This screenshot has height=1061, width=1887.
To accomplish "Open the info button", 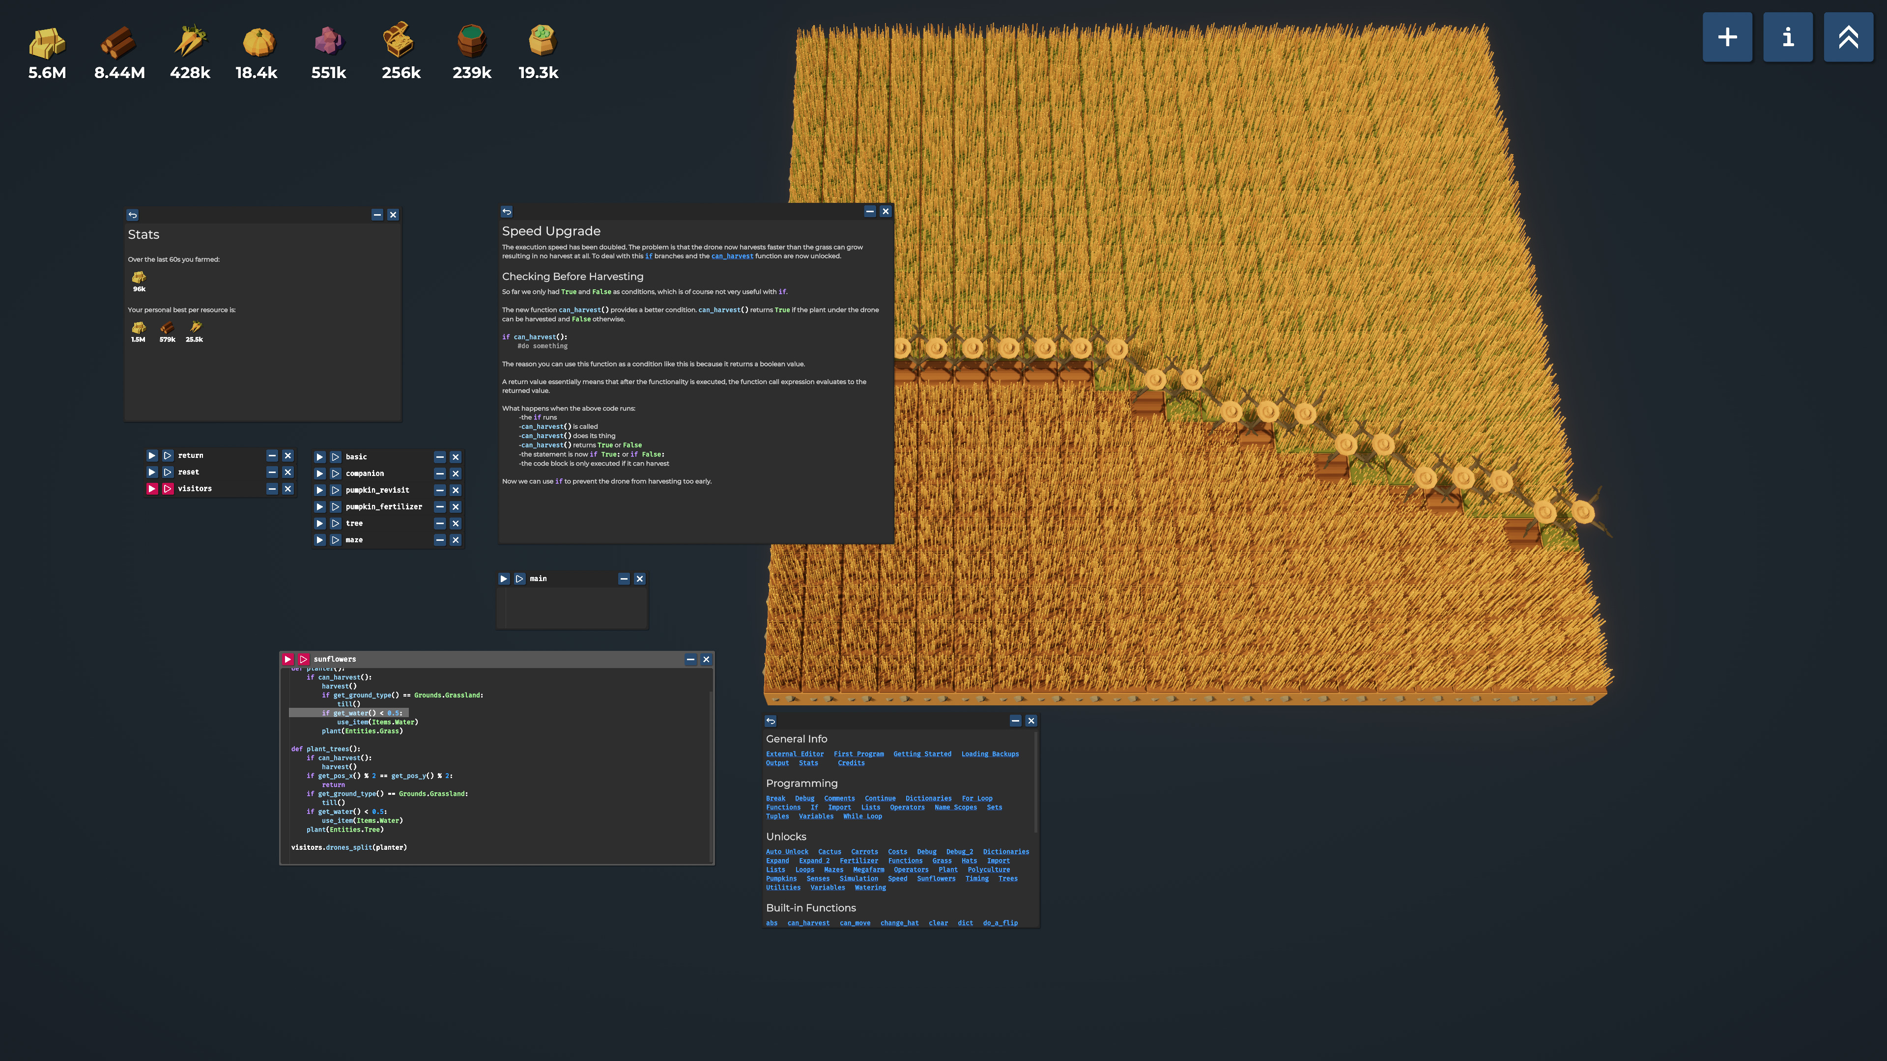I will tap(1787, 37).
